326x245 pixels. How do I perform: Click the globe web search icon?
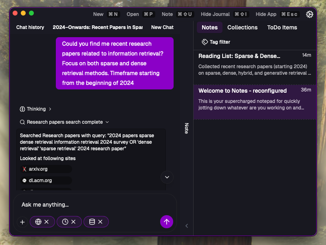[38, 222]
